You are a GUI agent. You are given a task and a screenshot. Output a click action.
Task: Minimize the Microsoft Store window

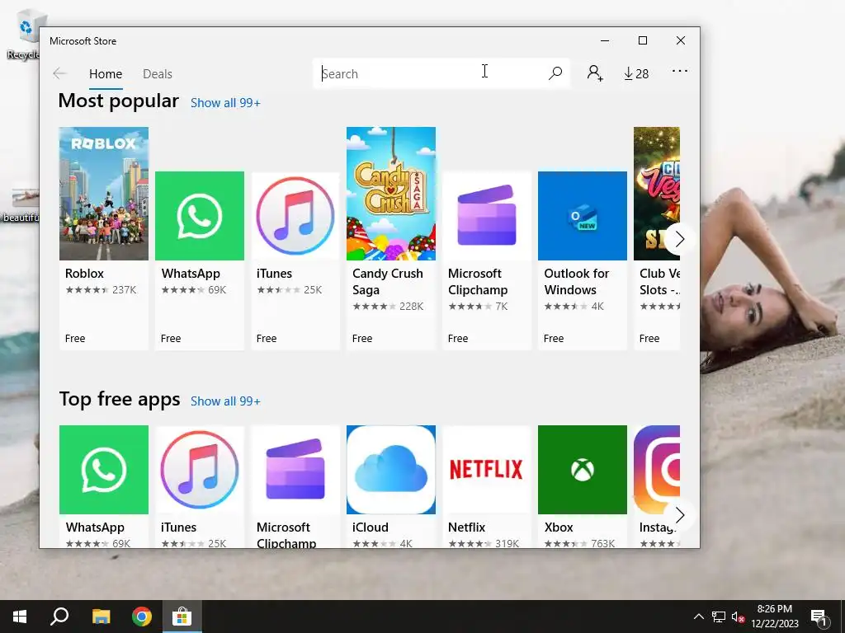click(605, 40)
